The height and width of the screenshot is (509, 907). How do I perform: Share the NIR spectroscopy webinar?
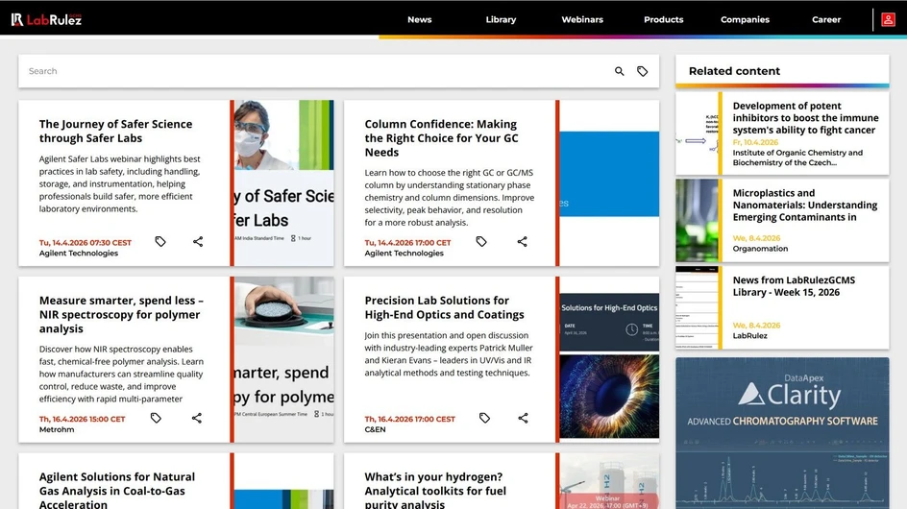(x=197, y=418)
